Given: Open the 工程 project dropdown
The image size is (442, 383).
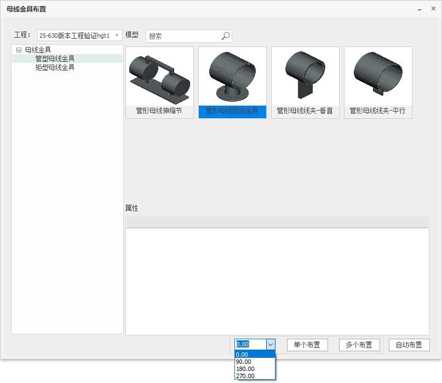Looking at the screenshot, I should tap(117, 36).
